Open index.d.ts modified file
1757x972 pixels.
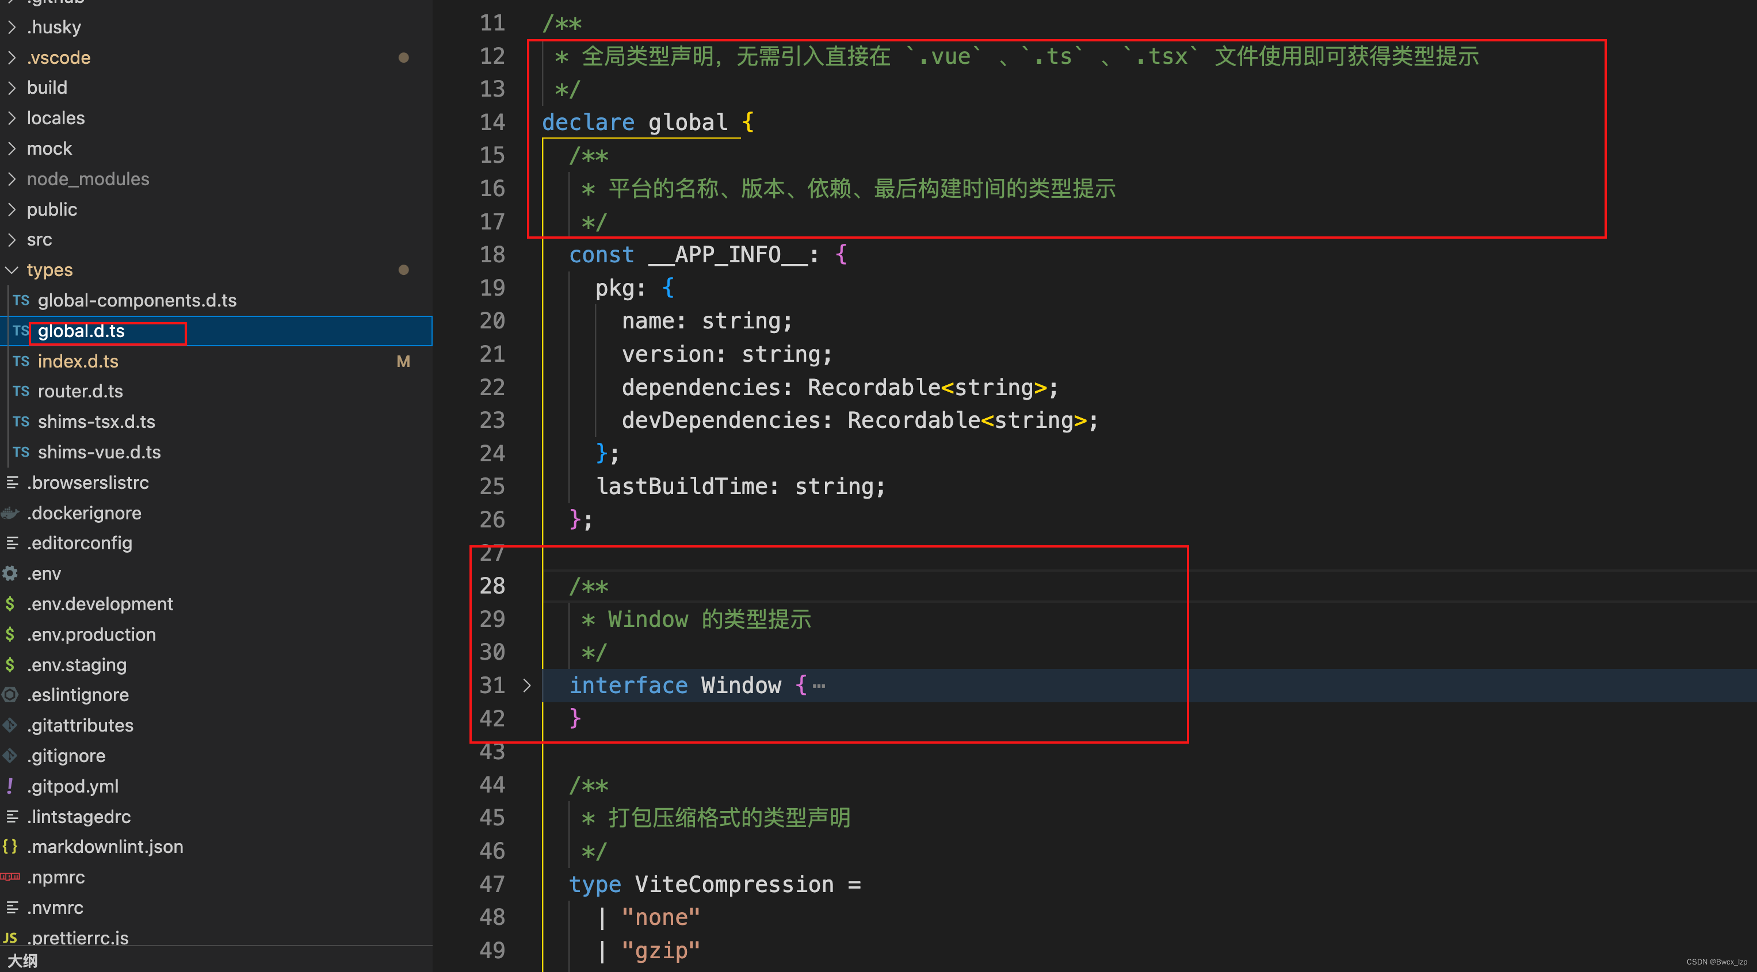pyautogui.click(x=78, y=362)
